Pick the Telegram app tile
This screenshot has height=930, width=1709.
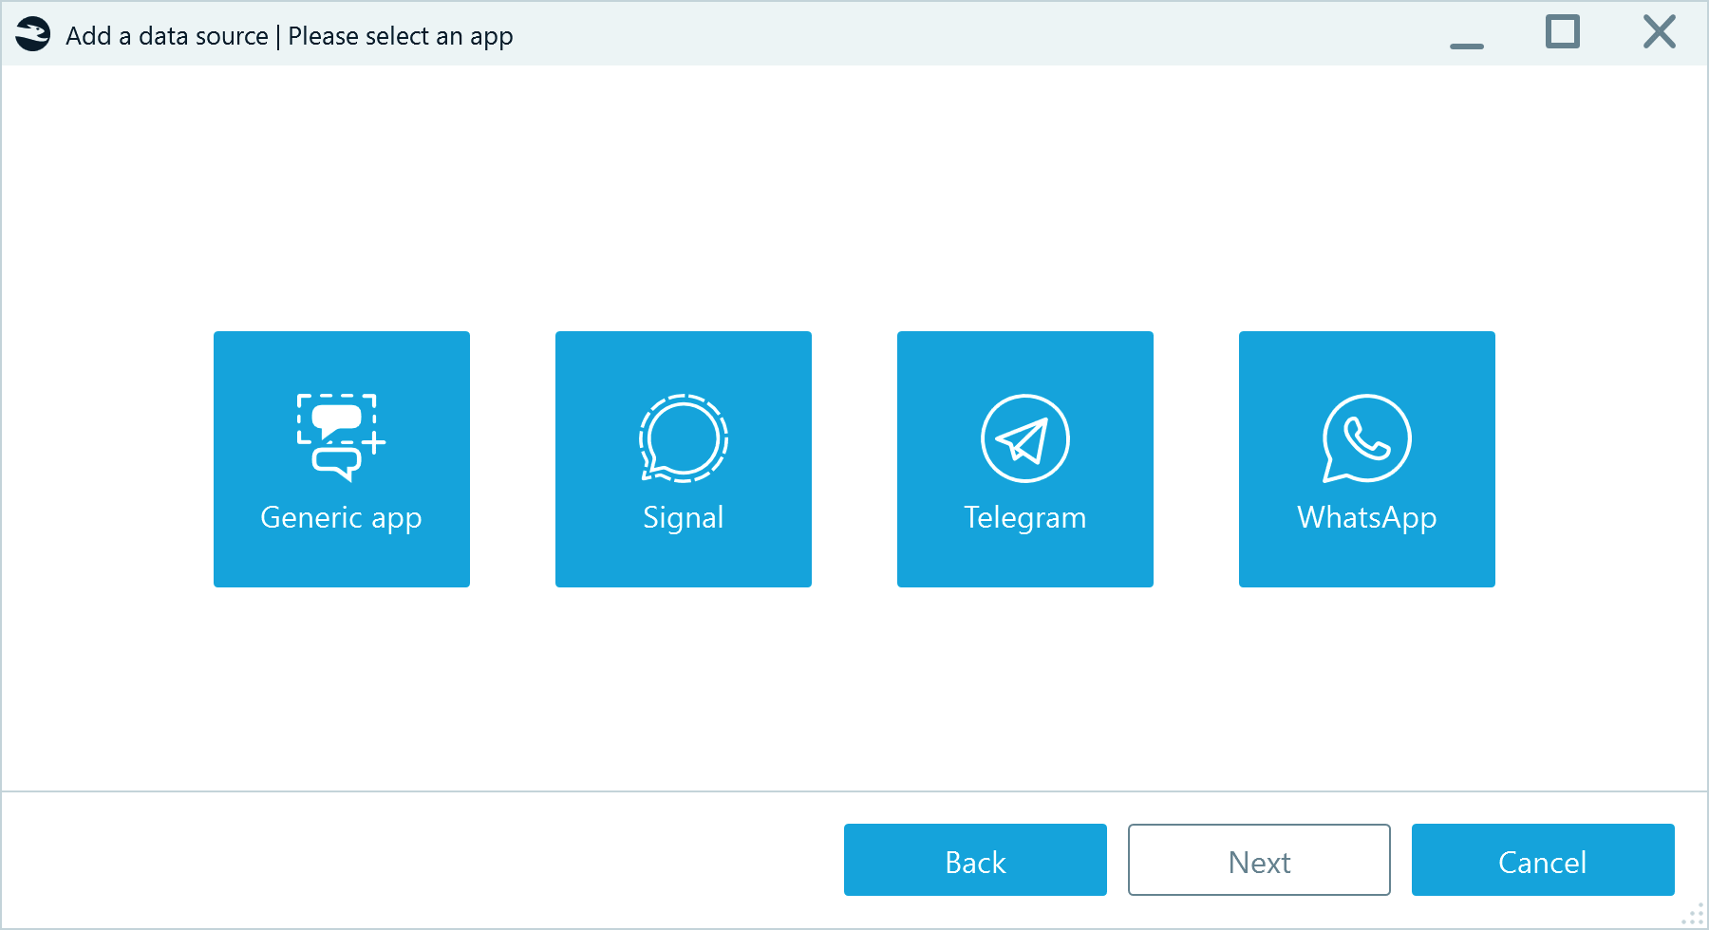click(1025, 459)
